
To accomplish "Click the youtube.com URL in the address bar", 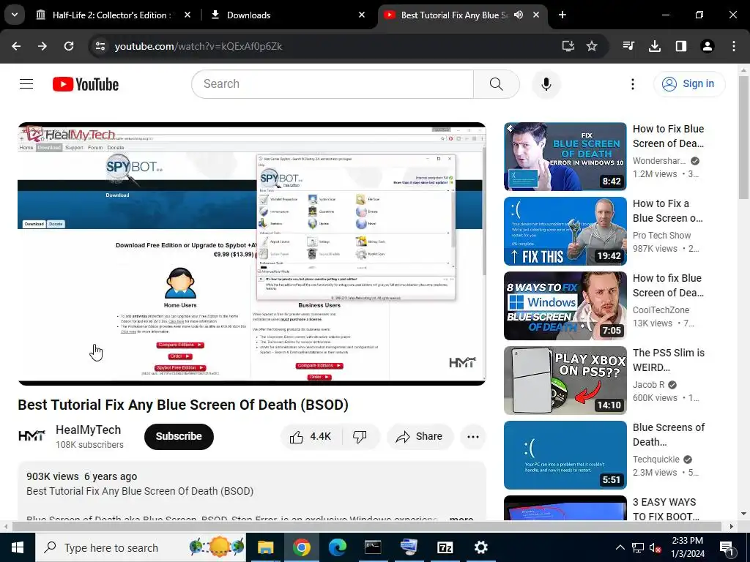I will (198, 46).
